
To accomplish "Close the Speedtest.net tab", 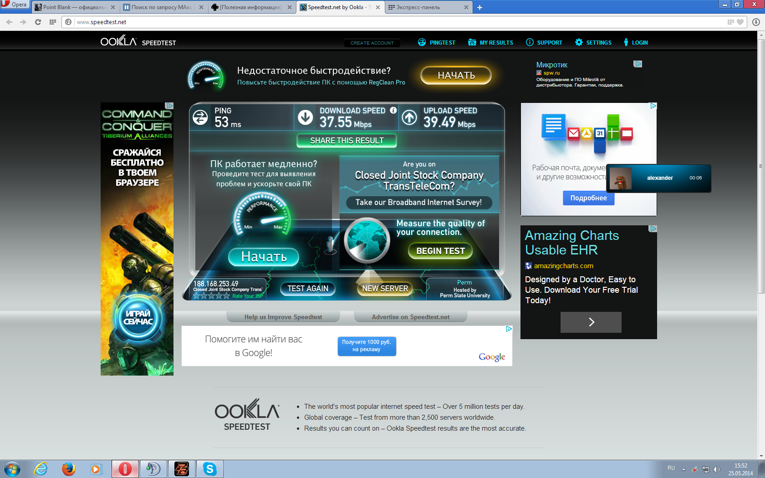I will 377,7.
